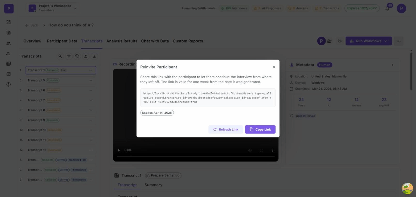This screenshot has width=416, height=197.
Task: Click the Copy Link button
Action: click(x=260, y=129)
